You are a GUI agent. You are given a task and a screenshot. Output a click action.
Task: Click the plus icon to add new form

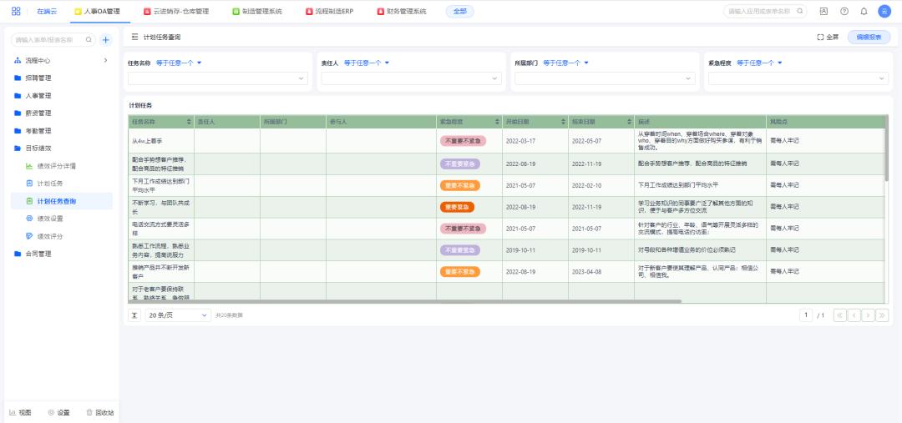pos(105,39)
